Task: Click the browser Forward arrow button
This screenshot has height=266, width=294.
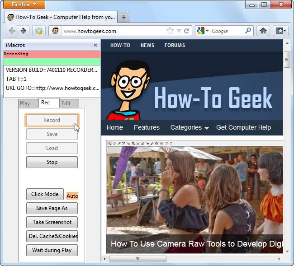Action: click(24, 31)
